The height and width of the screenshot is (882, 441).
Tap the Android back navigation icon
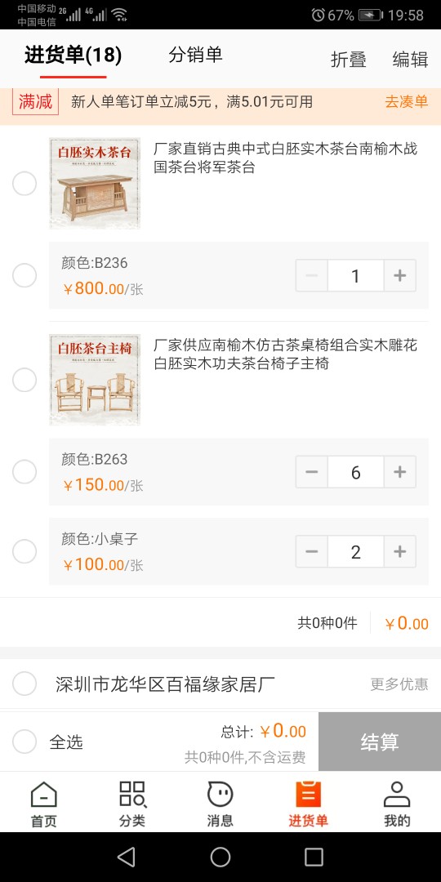point(126,857)
